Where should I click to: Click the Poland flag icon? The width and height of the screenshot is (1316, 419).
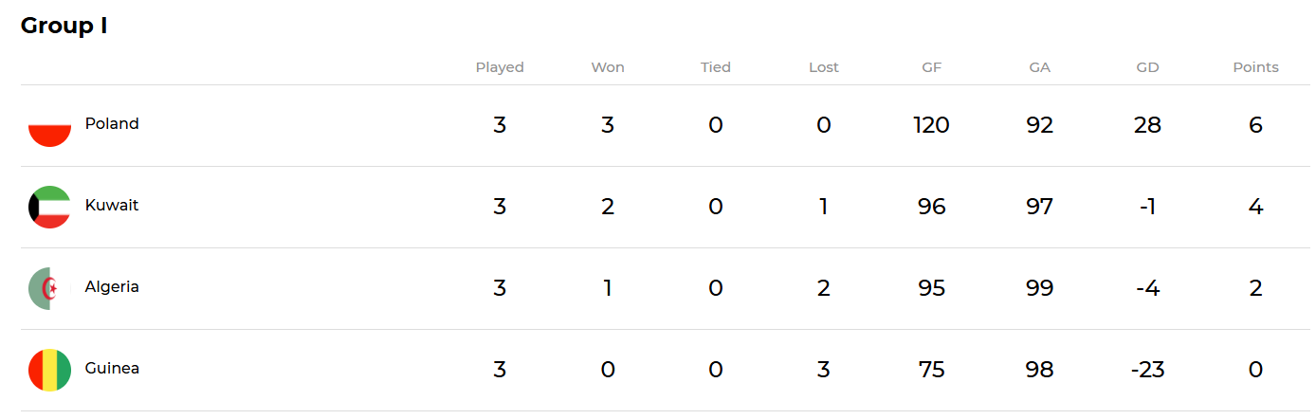[49, 126]
